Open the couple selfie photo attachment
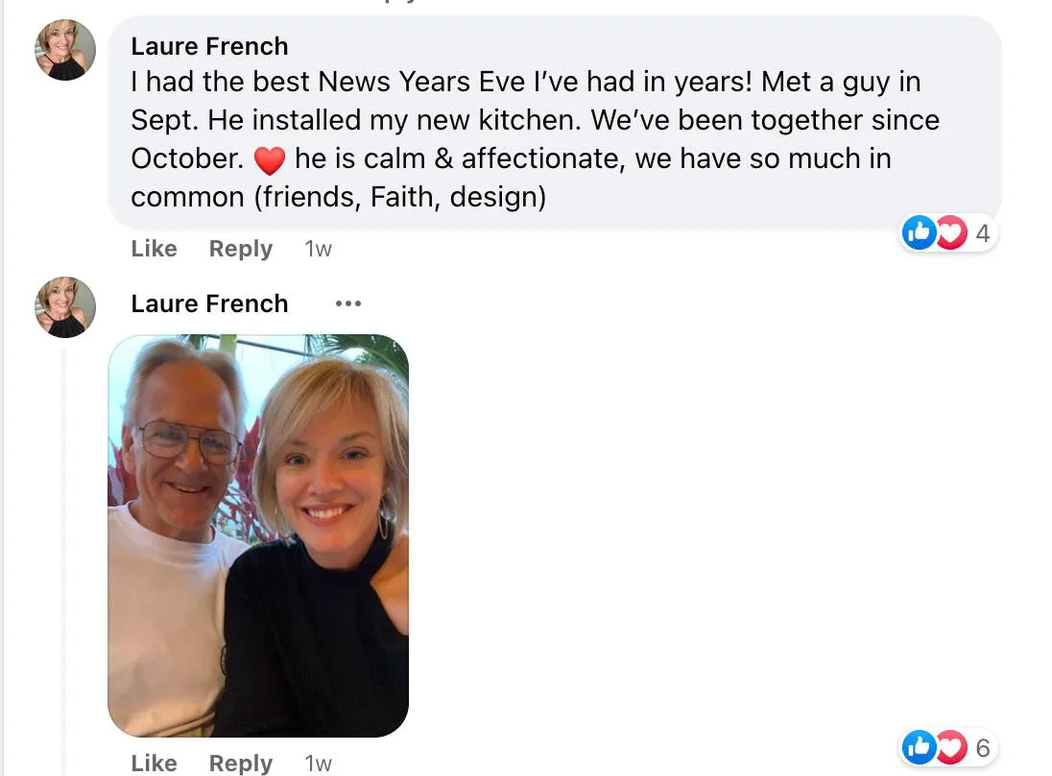 (258, 535)
